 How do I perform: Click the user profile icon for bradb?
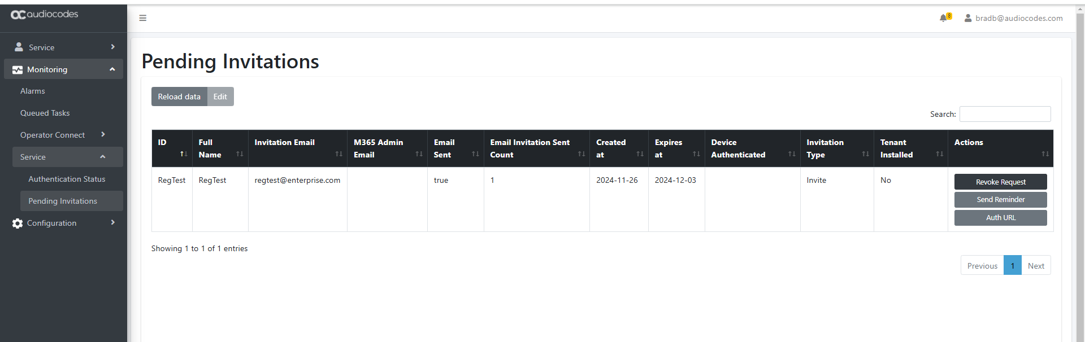point(968,18)
